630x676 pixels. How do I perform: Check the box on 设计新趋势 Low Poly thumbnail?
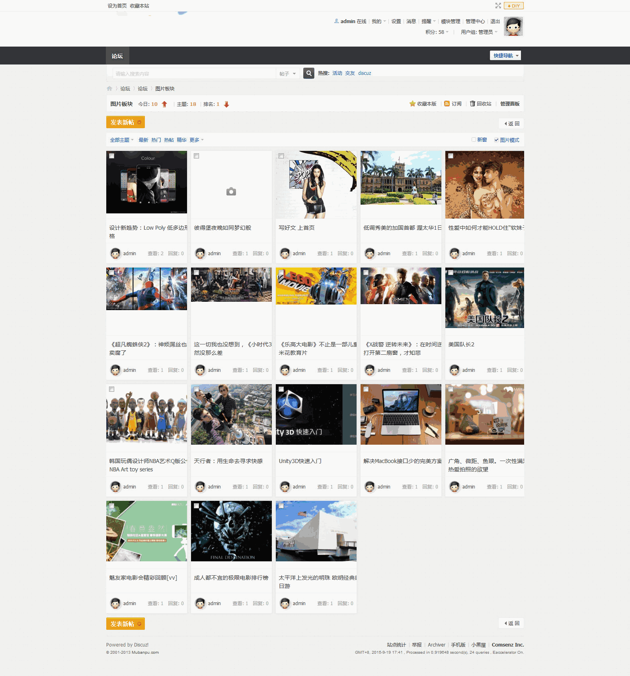click(x=112, y=156)
